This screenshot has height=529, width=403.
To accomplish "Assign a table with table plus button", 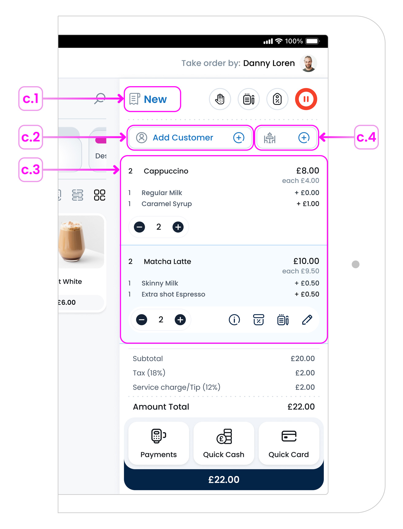I will pyautogui.click(x=304, y=138).
